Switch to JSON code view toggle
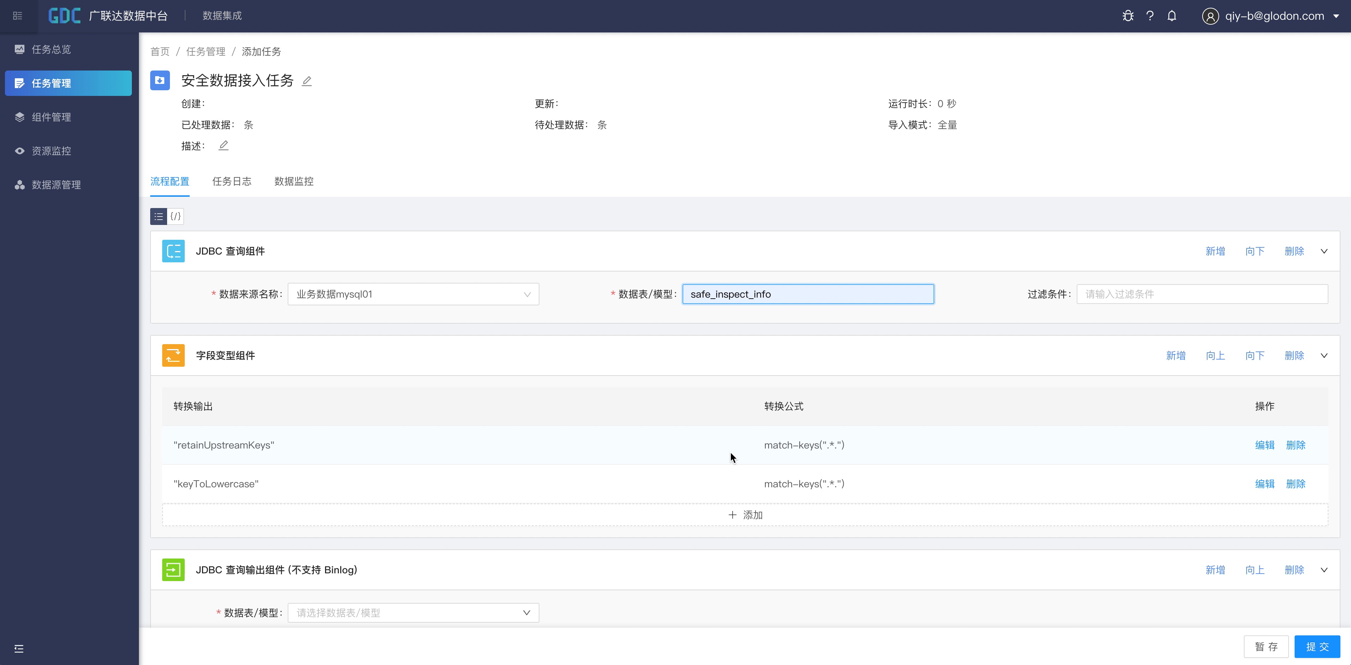 [x=176, y=216]
